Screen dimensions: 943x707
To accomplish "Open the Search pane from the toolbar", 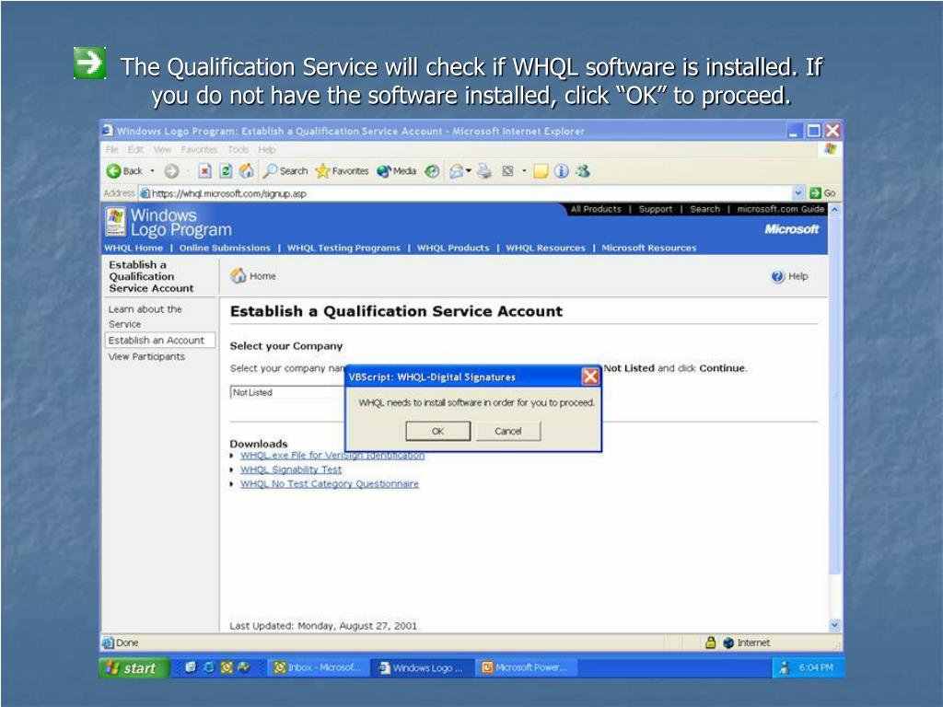I will click(285, 171).
